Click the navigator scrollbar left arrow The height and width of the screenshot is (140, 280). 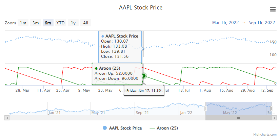click(7, 118)
